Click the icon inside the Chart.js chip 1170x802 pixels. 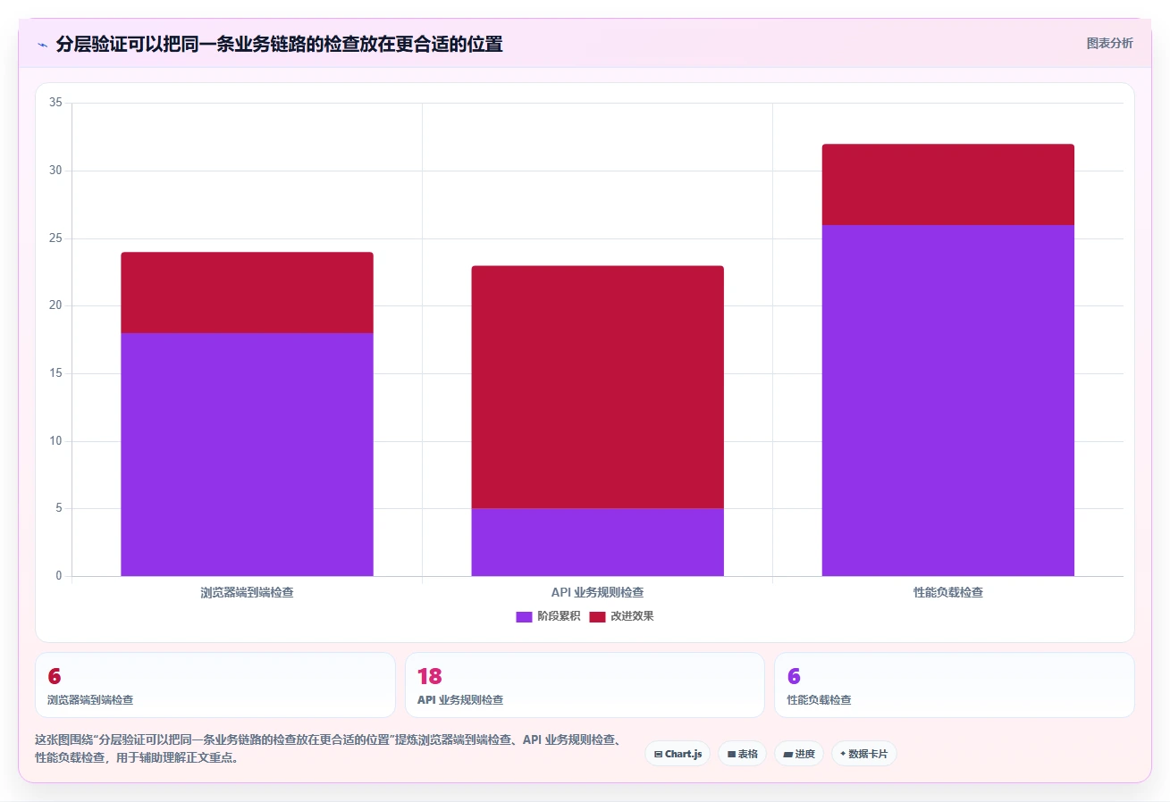click(x=658, y=755)
